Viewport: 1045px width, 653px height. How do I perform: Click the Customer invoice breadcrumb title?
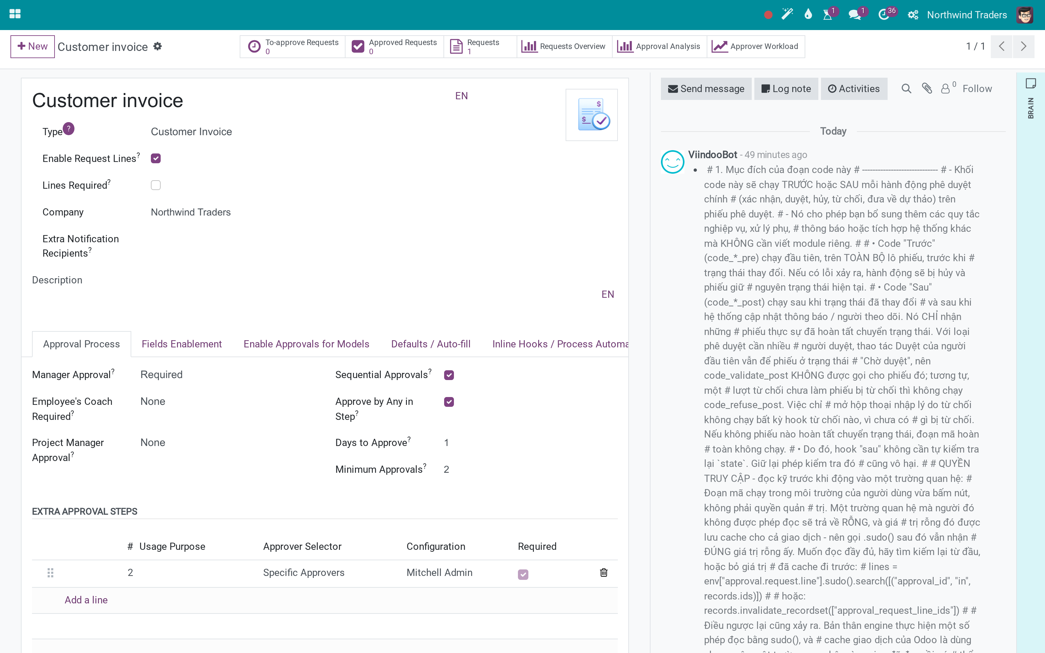pyautogui.click(x=103, y=47)
